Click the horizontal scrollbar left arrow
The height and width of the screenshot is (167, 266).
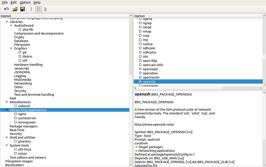[x=135, y=88]
